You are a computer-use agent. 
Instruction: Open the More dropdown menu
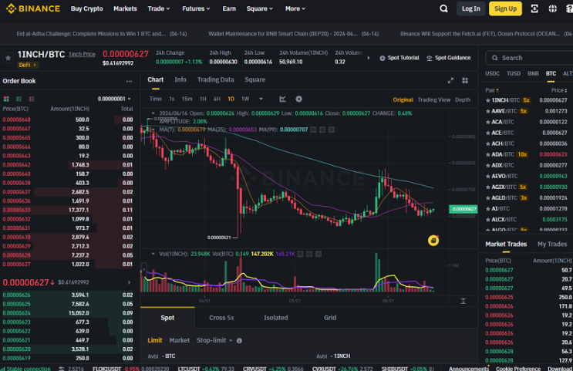[295, 8]
